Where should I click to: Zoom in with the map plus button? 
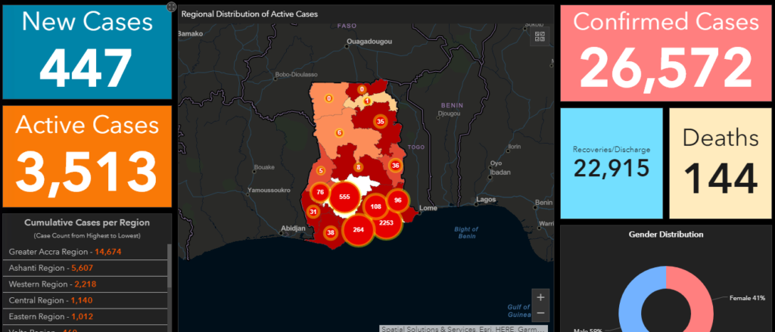(x=540, y=296)
